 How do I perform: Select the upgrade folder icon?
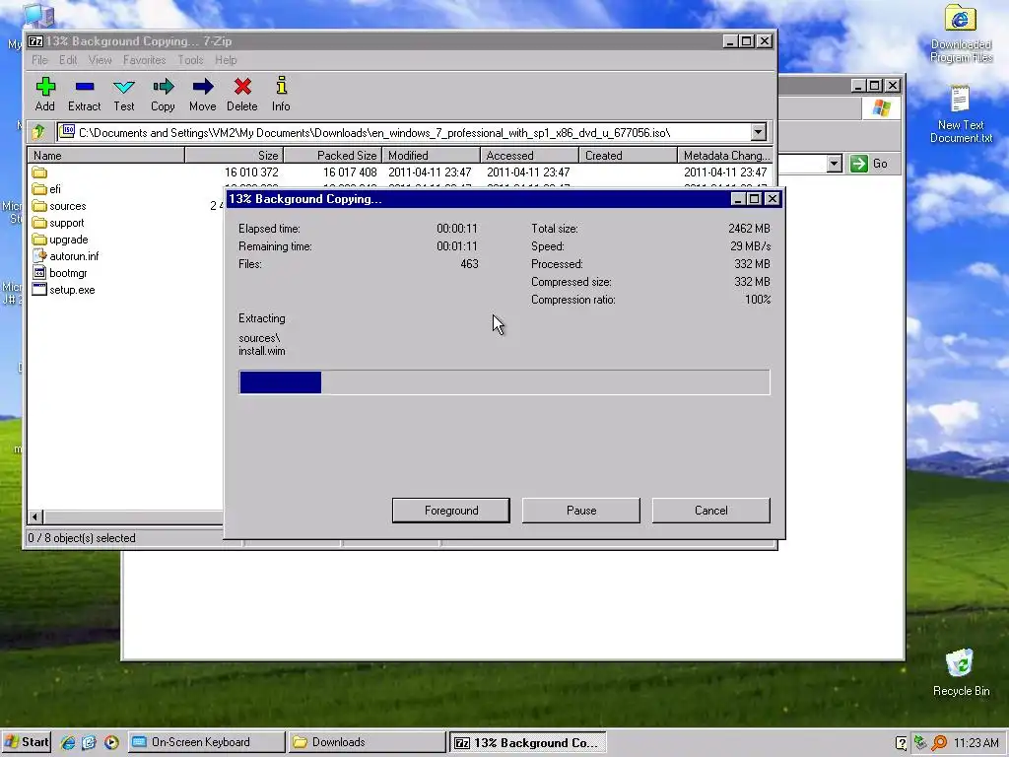39,240
